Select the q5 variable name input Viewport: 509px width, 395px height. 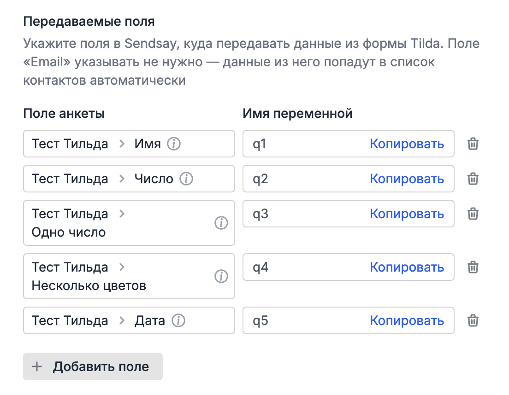tap(348, 320)
